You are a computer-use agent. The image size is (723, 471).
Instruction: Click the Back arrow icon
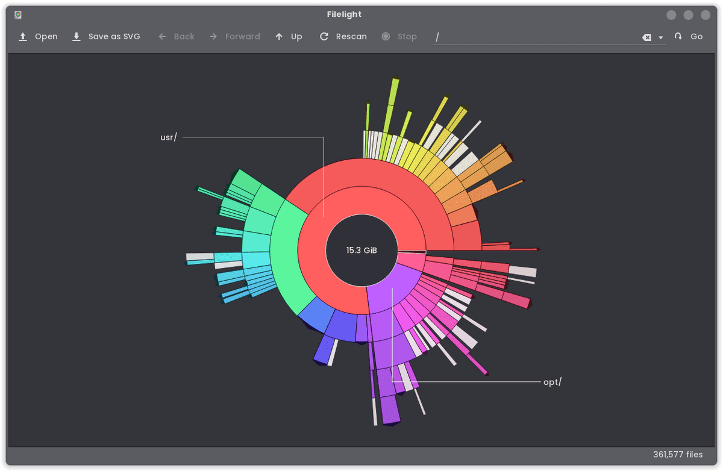(162, 37)
